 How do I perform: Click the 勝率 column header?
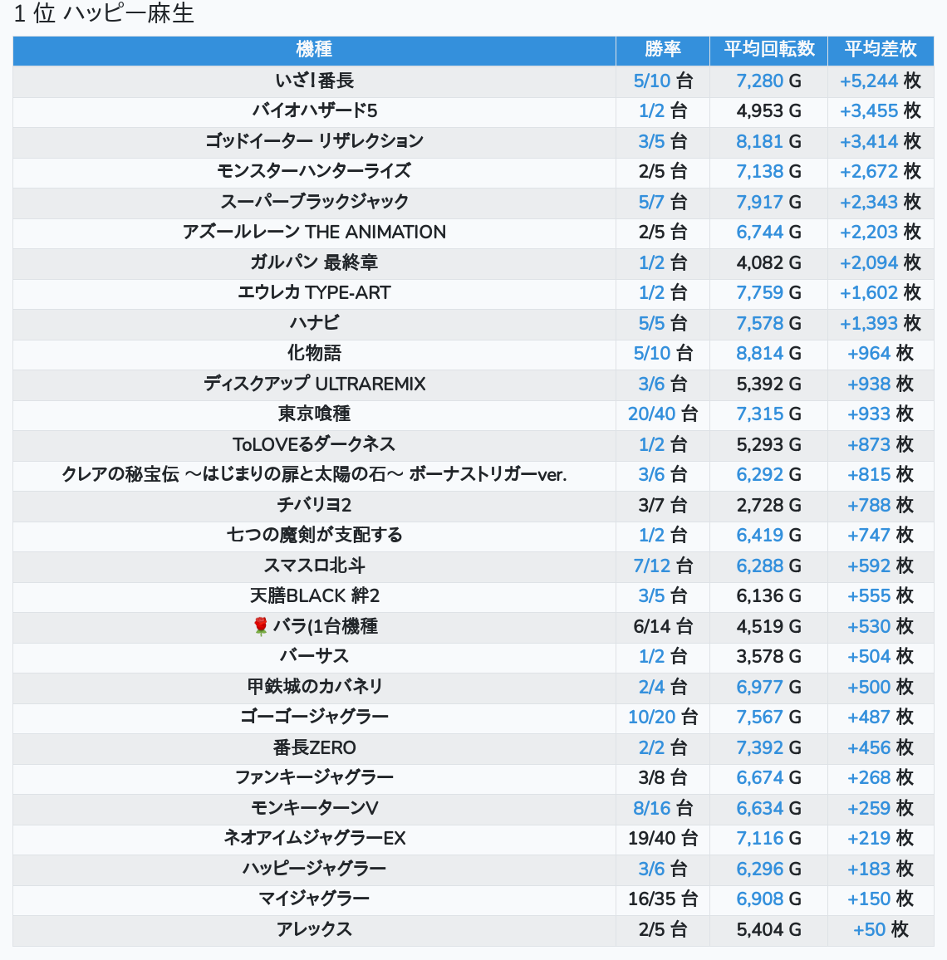pos(662,50)
